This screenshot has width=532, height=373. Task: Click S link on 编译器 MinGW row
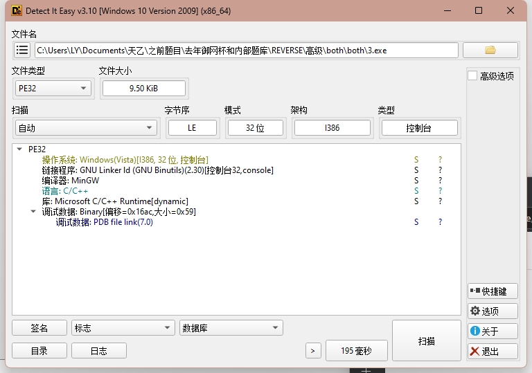tap(416, 181)
